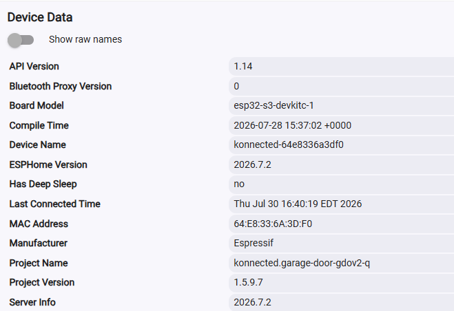
Task: Click the Bluetooth Proxy Version value field
Action: coord(342,86)
